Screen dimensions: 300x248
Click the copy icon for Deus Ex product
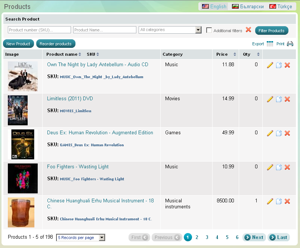click(279, 133)
